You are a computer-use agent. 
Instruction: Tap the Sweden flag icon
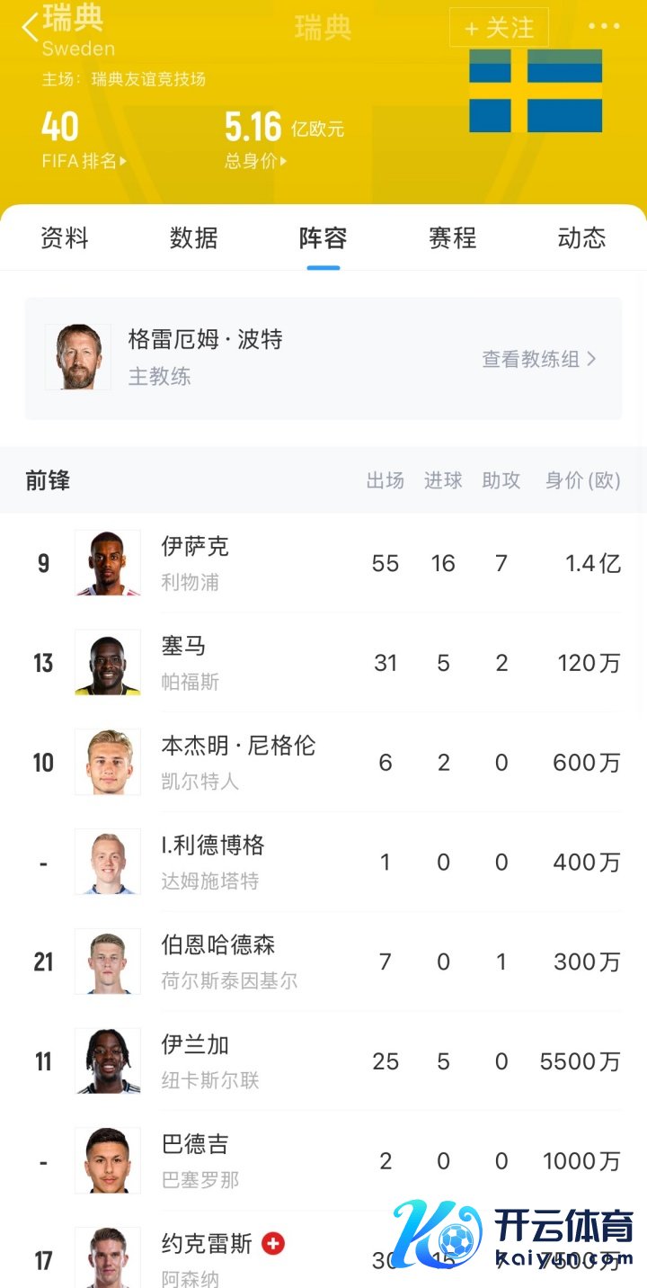point(536,91)
